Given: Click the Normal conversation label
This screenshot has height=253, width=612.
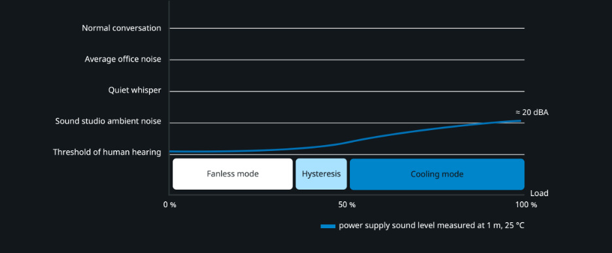Looking at the screenshot, I should [x=122, y=28].
